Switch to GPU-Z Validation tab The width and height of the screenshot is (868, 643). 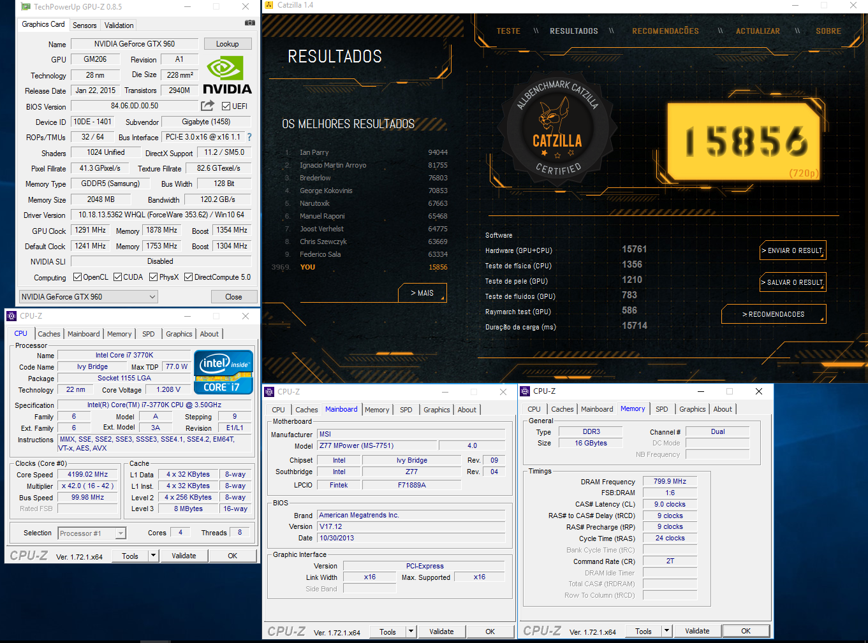[x=119, y=25]
